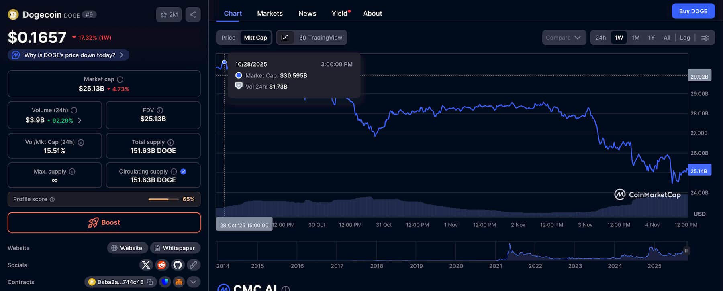Image resolution: width=723 pixels, height=291 pixels.
Task: Click the share icon next to Dogecoin
Action: click(x=193, y=14)
